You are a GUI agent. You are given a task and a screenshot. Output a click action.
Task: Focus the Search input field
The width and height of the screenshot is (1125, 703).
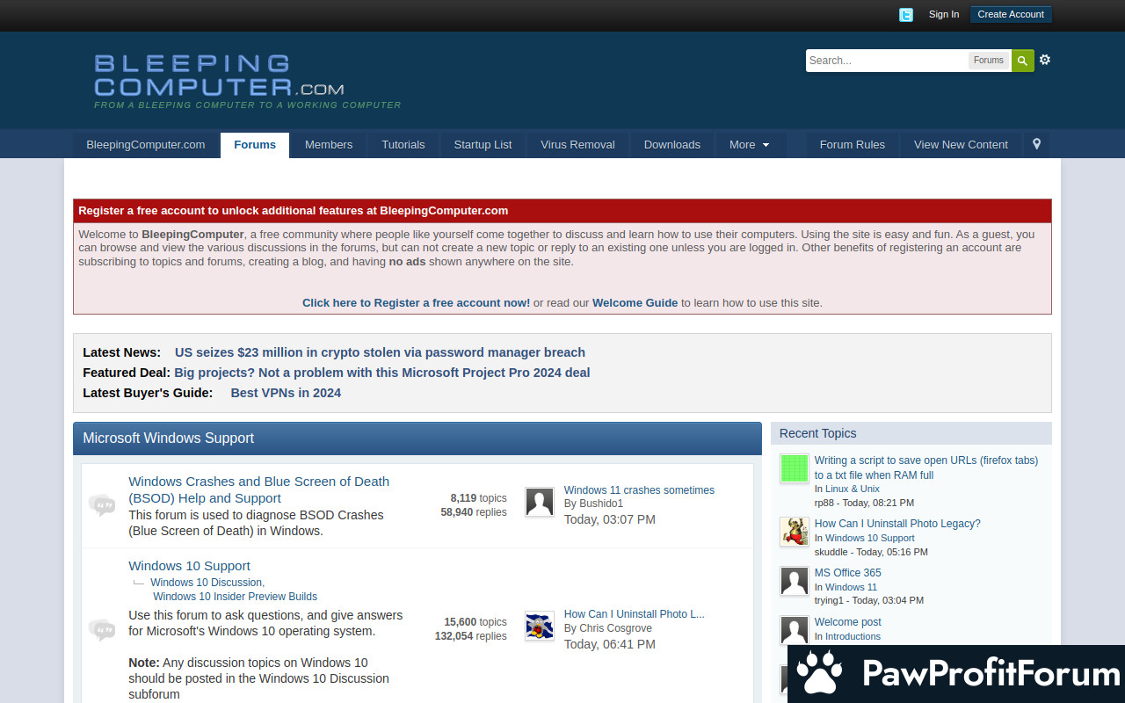(x=887, y=61)
